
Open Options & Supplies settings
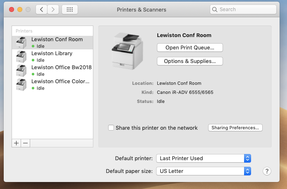tap(190, 61)
